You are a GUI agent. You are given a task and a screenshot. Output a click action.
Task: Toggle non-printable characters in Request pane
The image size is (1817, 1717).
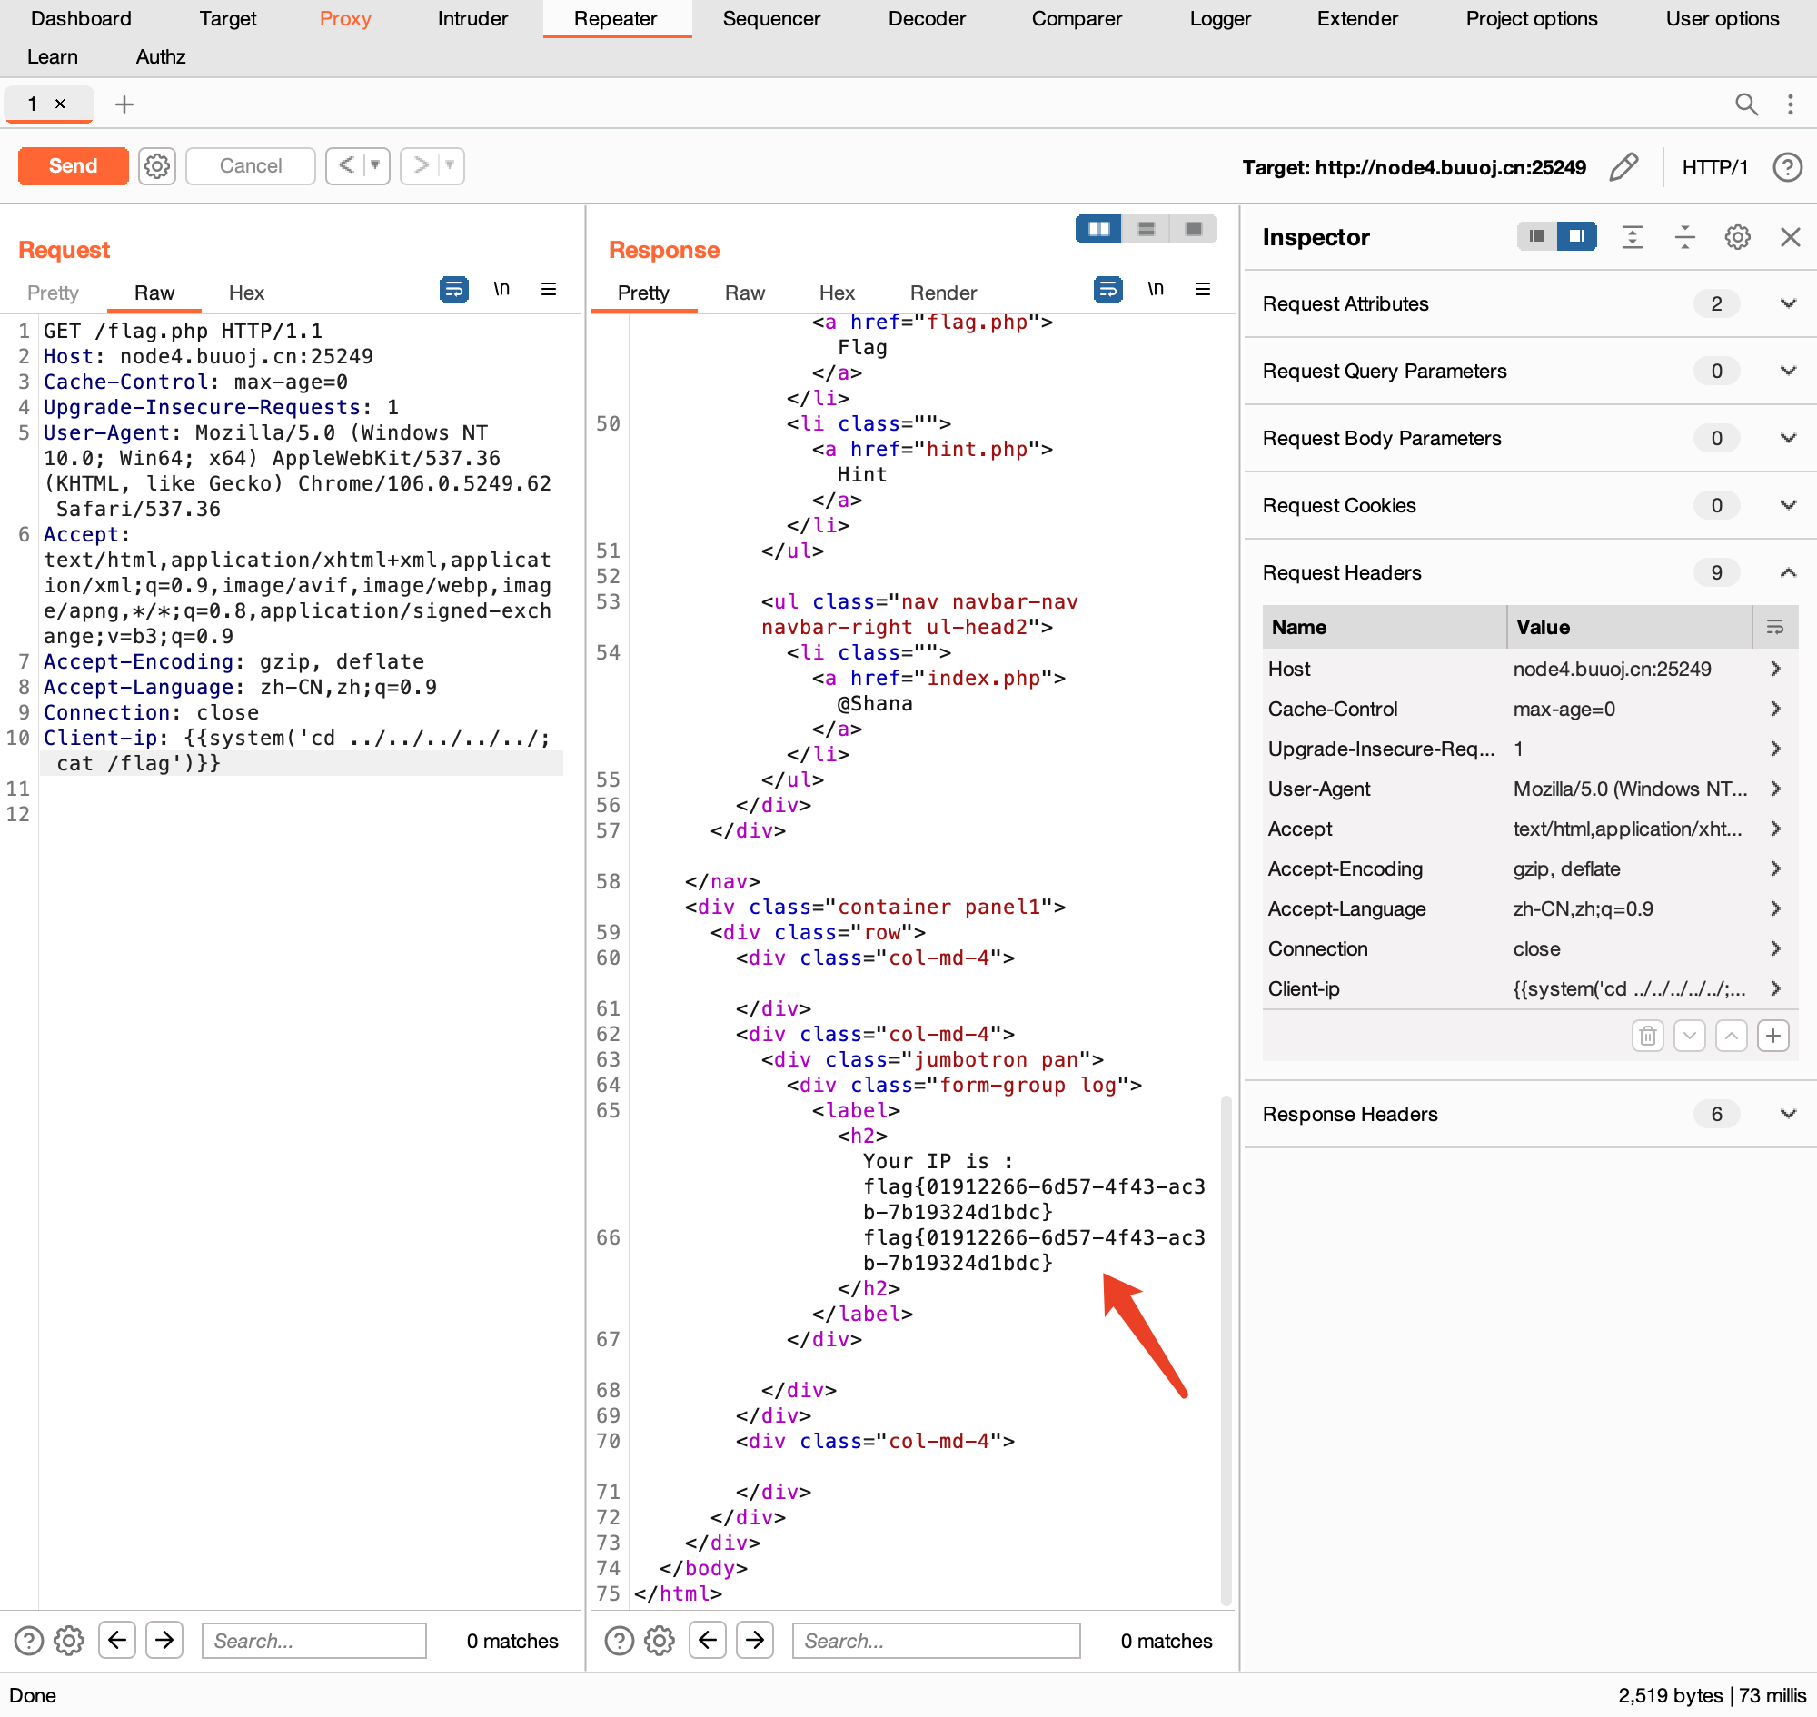pos(501,289)
